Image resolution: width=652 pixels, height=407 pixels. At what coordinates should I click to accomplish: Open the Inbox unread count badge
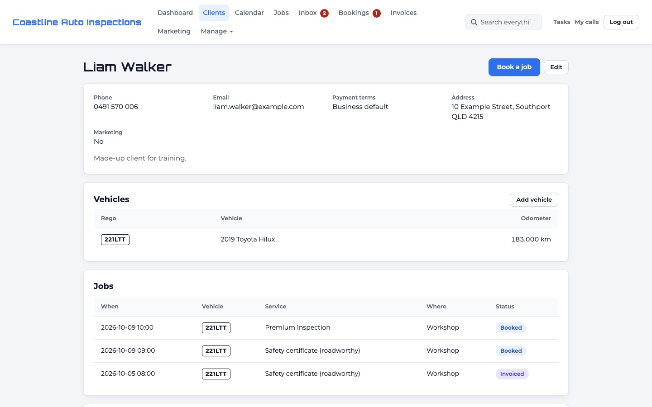(x=324, y=13)
